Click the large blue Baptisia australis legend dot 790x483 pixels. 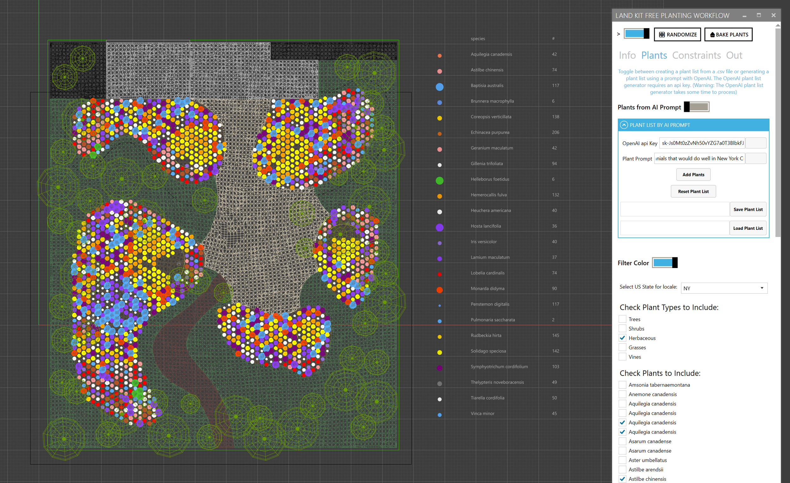click(x=440, y=87)
